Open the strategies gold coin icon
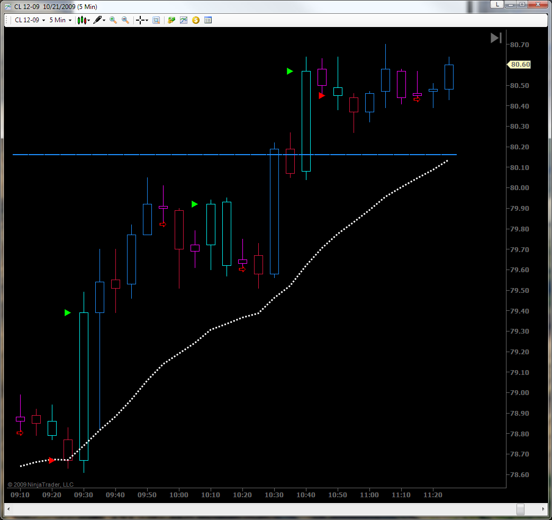552x520 pixels. (196, 20)
